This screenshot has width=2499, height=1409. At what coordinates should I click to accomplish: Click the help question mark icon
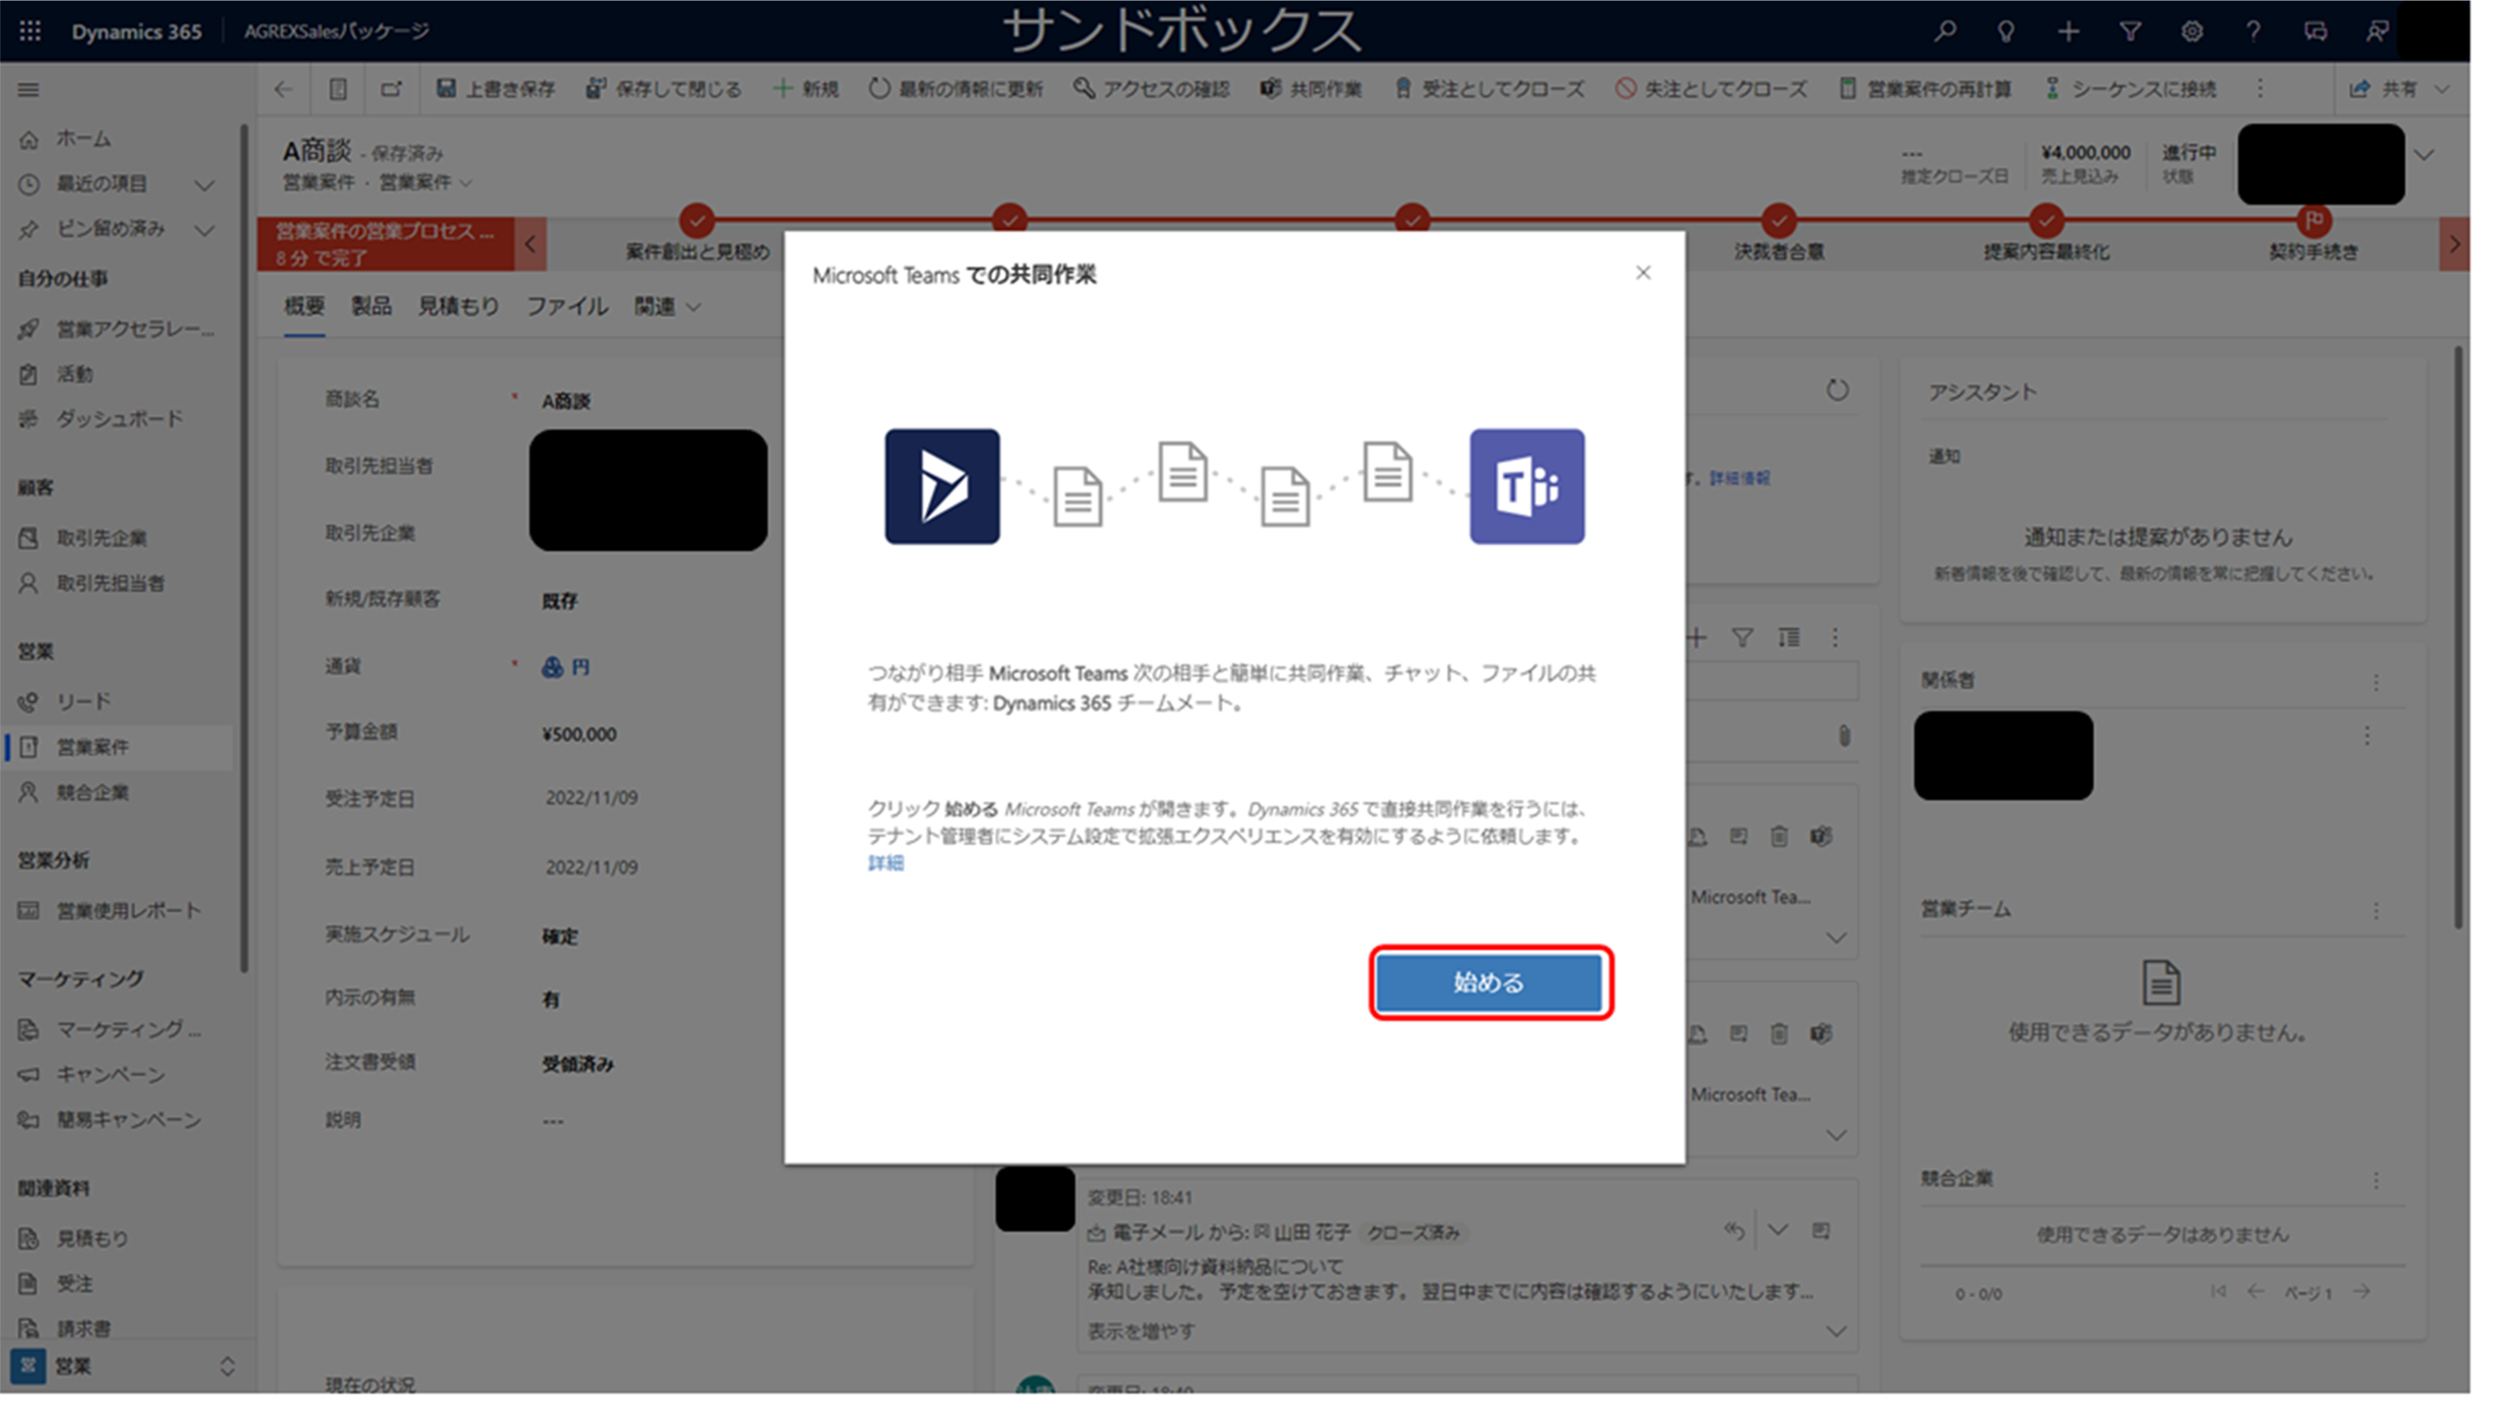click(2253, 31)
